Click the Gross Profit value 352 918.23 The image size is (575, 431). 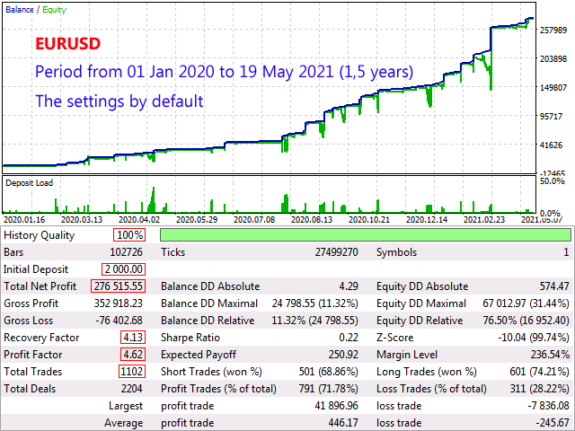click(x=118, y=303)
